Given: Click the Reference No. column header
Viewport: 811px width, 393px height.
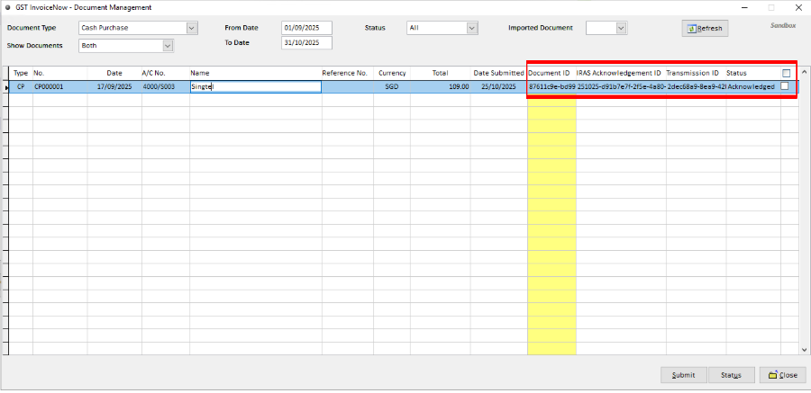Looking at the screenshot, I should tap(348, 74).
